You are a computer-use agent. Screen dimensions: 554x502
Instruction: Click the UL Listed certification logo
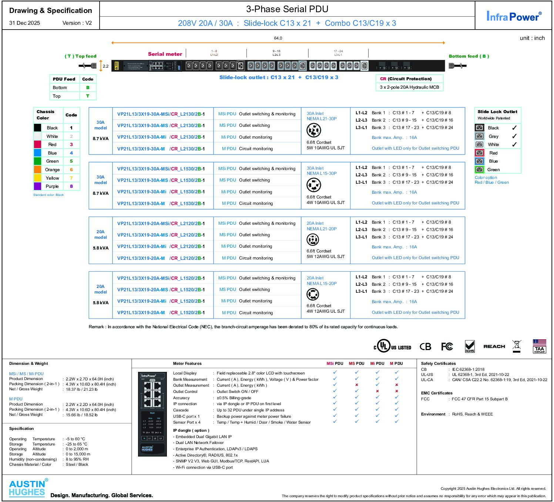(x=392, y=347)
